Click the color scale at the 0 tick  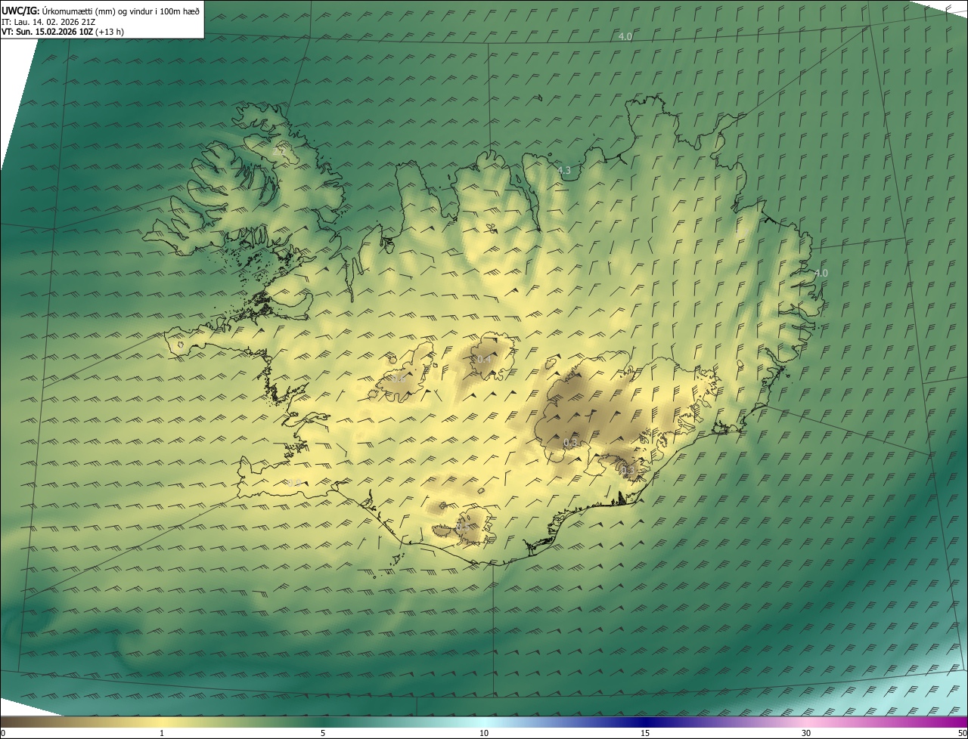[x=2, y=734]
